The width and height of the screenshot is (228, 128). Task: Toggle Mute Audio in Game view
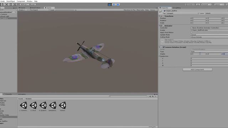click(x=140, y=10)
